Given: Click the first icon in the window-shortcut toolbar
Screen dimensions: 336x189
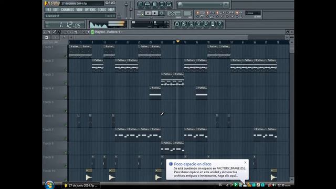Looking at the screenshot, I should coord(140,4).
